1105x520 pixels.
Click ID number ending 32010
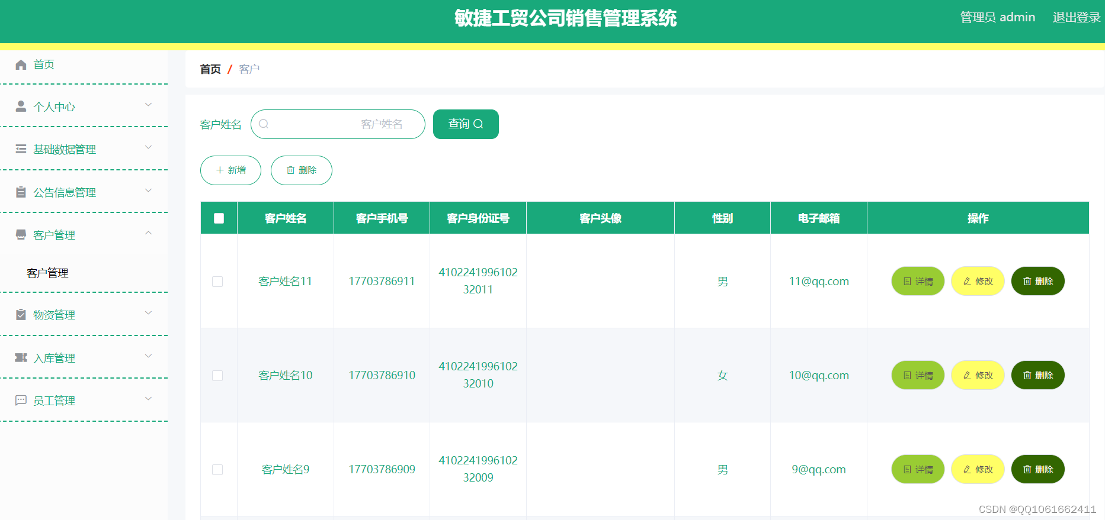(478, 375)
